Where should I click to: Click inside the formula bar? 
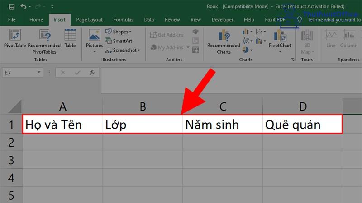(x=231, y=81)
